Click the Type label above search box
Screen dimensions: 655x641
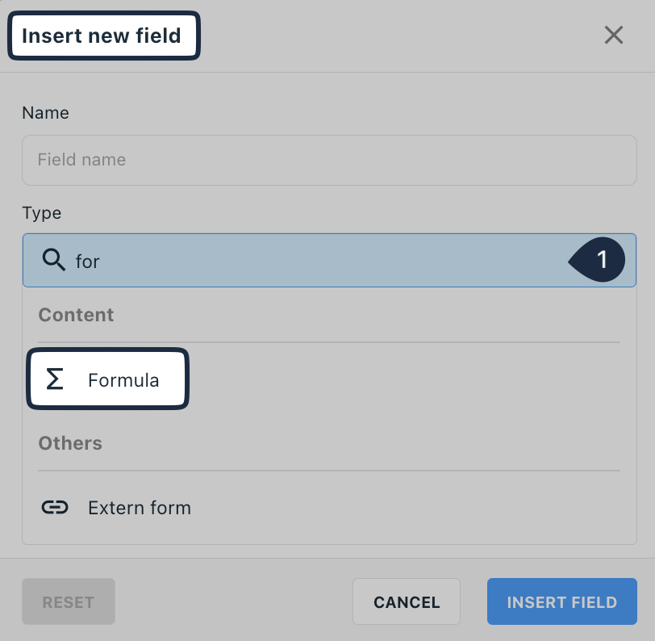pos(42,214)
